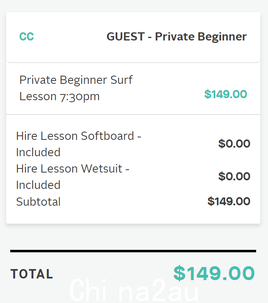Click the TOTAL label
Viewport: 268px width, 303px height.
click(x=32, y=274)
